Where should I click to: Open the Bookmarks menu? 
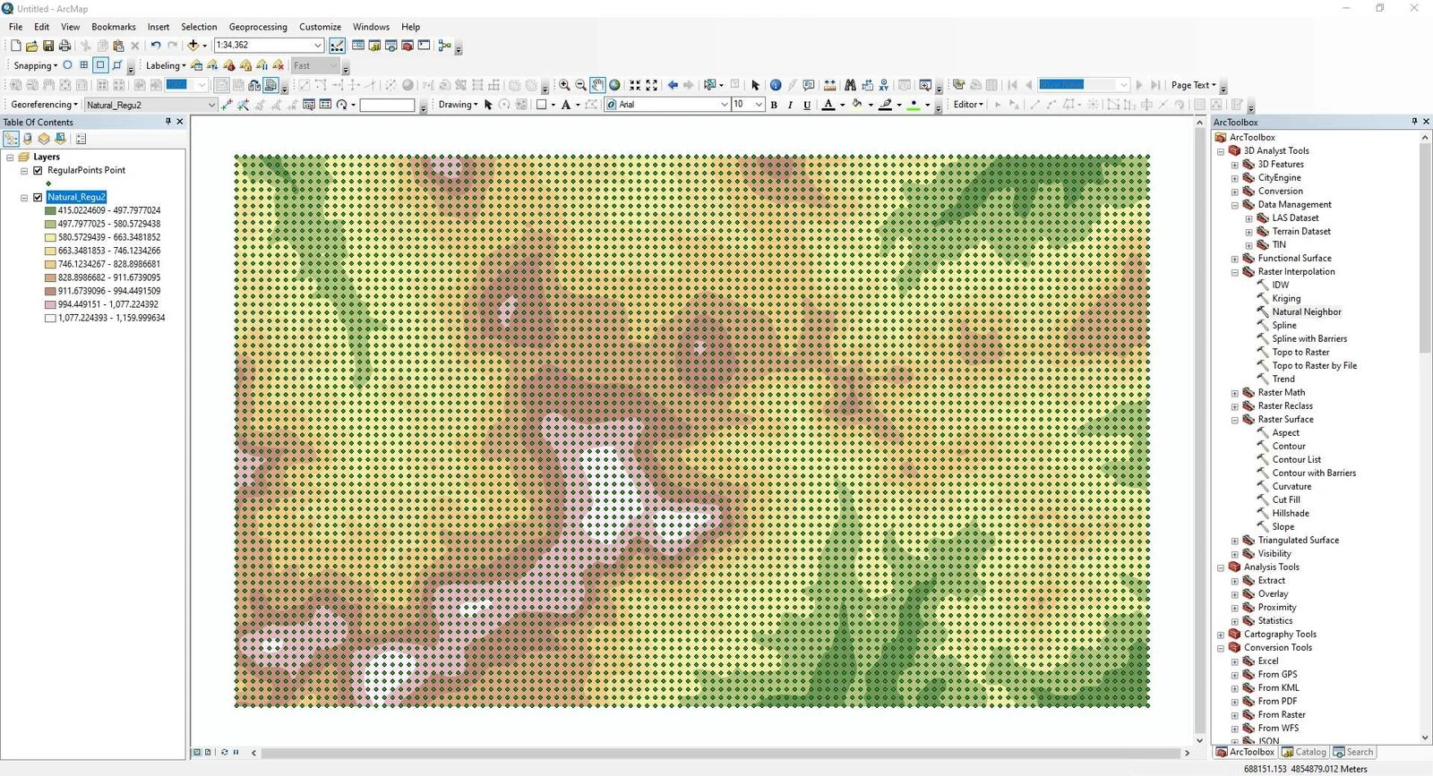(x=114, y=27)
